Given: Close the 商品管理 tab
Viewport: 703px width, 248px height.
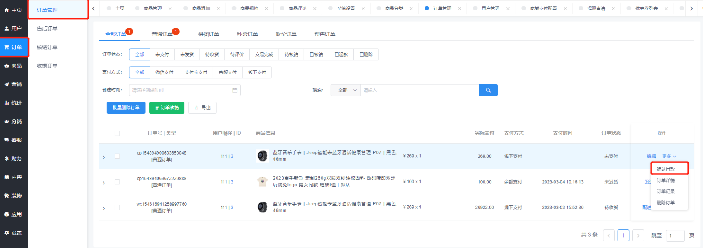Looking at the screenshot, I should point(170,9).
